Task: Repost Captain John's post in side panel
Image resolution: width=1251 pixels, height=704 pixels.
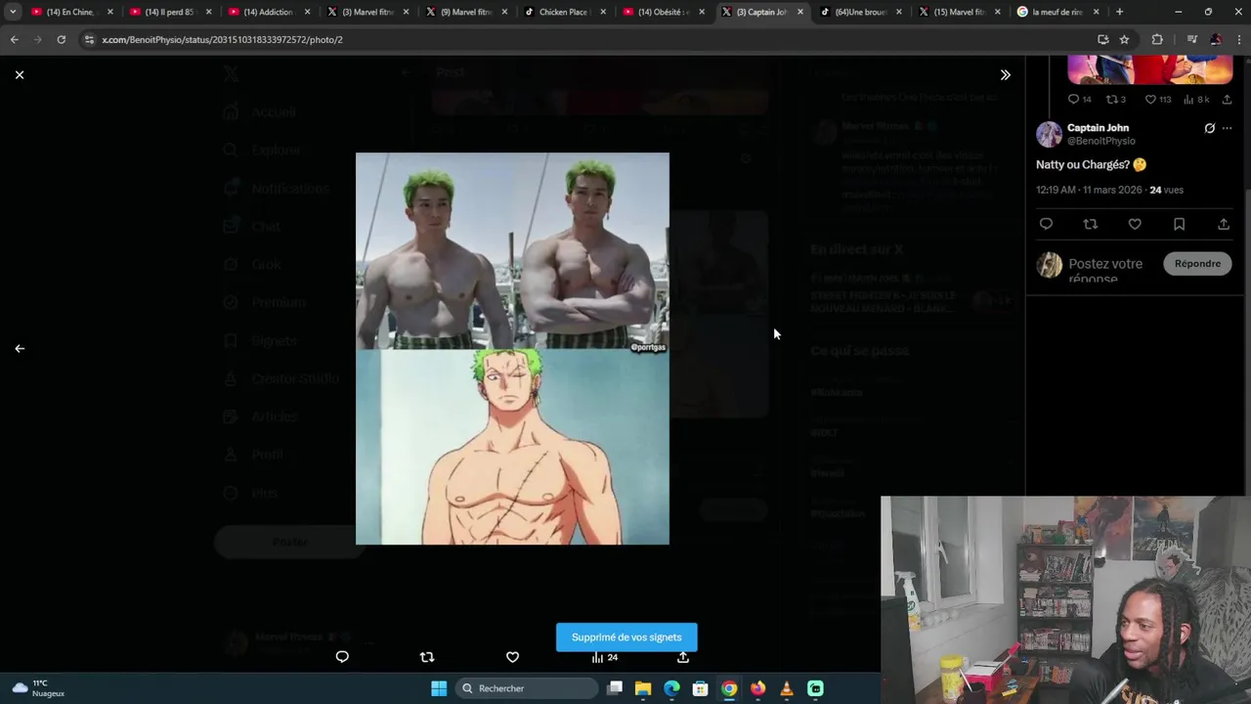Action: pyautogui.click(x=1090, y=224)
